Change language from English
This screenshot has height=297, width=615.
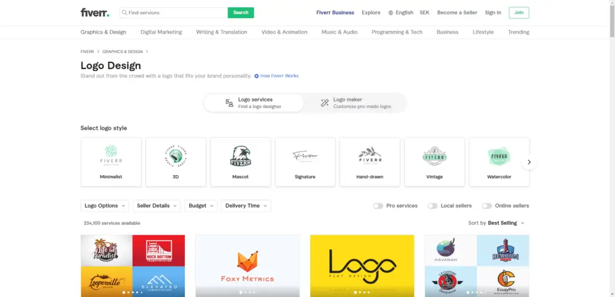point(401,13)
